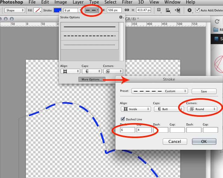Click the first Gap field containing 4
Screen dimensions: 223x178
pos(144,130)
